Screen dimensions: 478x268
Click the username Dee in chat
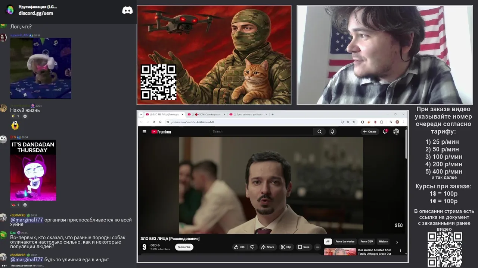click(x=13, y=233)
